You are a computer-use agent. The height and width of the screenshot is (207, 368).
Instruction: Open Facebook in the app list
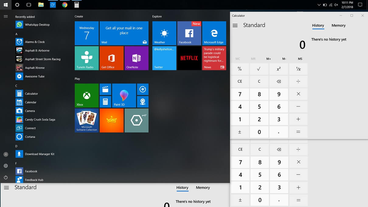27,171
